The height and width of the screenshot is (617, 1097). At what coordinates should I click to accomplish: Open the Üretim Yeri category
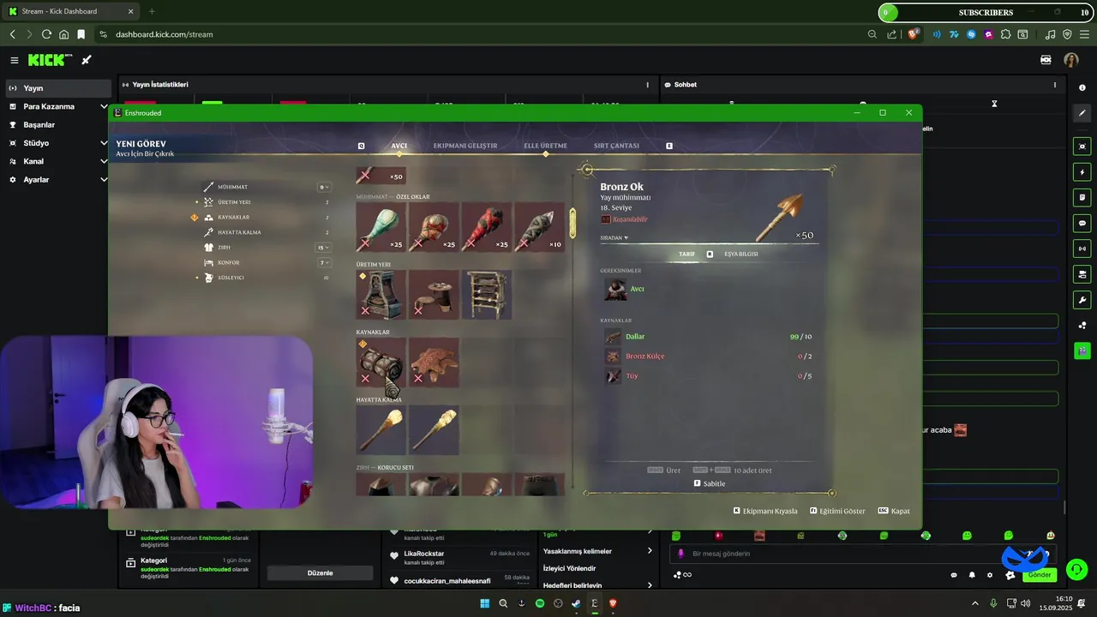[233, 202]
